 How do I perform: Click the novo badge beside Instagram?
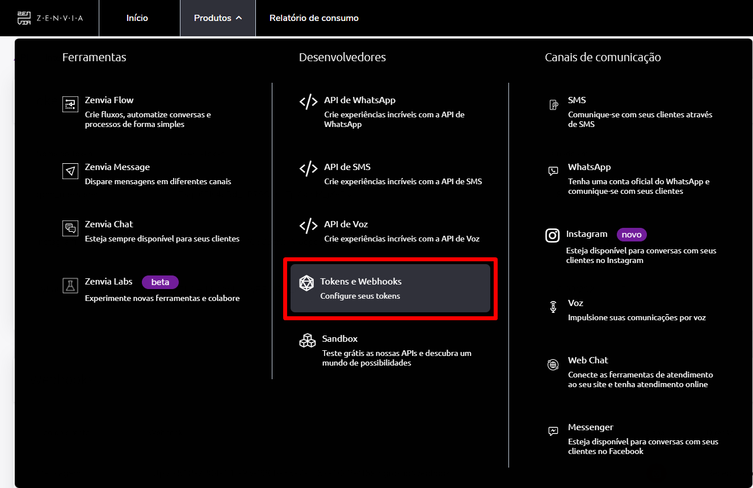(632, 234)
